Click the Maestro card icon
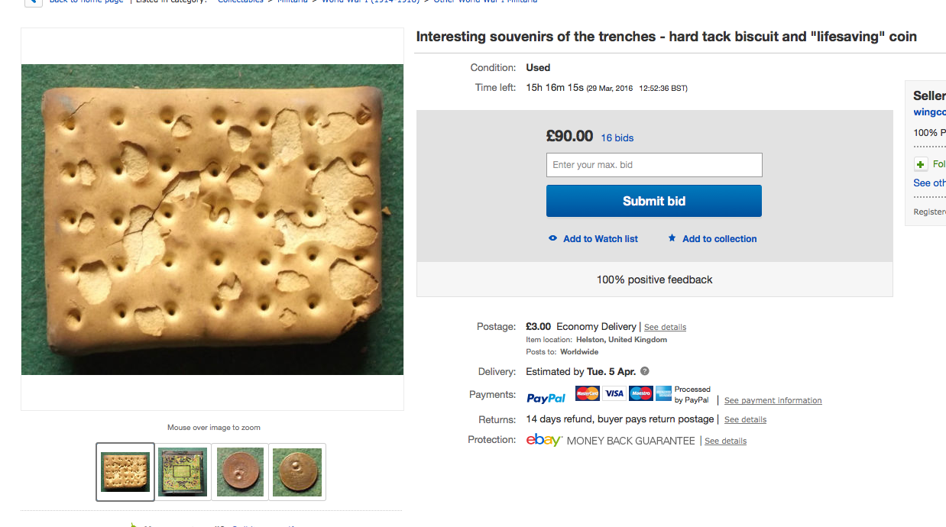Image resolution: width=946 pixels, height=527 pixels. coord(640,393)
